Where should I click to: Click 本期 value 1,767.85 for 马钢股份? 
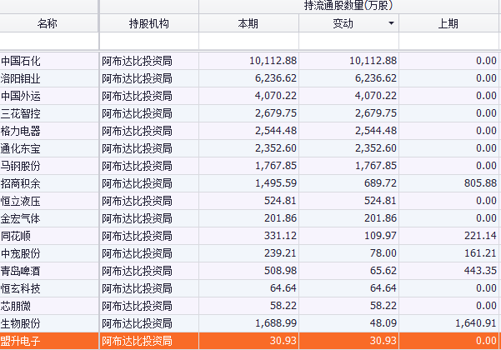[276, 166]
